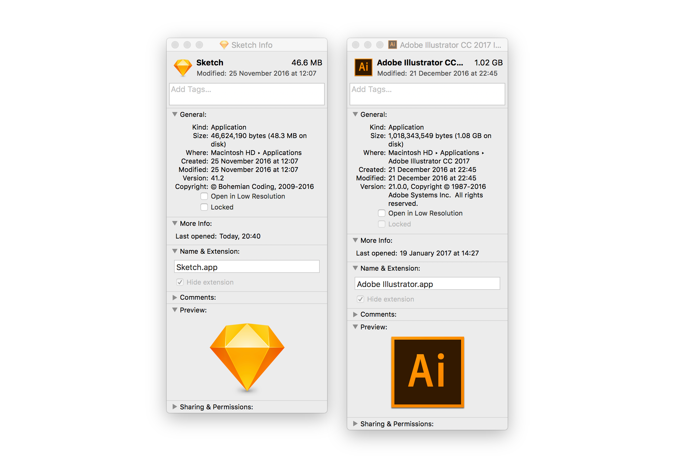Collapse Preview section in Sketch Info
The width and height of the screenshot is (684, 465).
coord(175,310)
